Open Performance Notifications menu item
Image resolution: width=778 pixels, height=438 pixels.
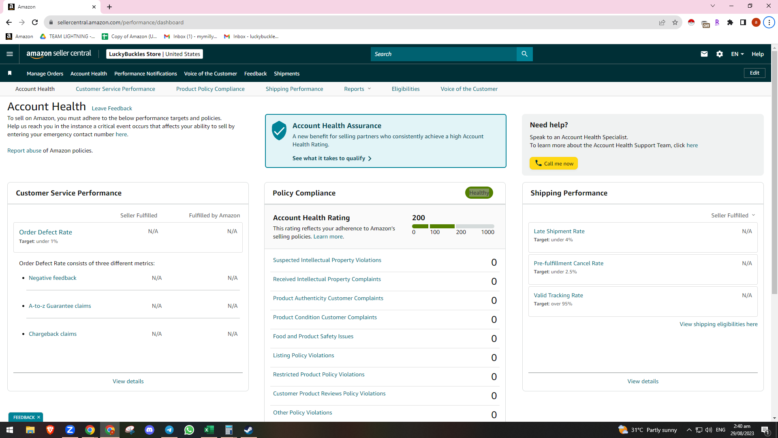(x=145, y=73)
